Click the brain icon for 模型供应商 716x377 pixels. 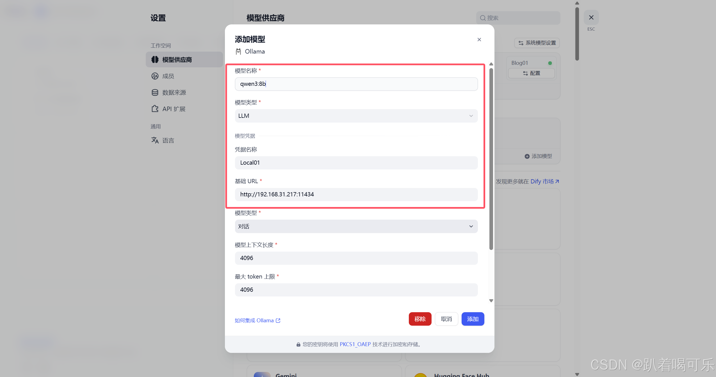(155, 59)
